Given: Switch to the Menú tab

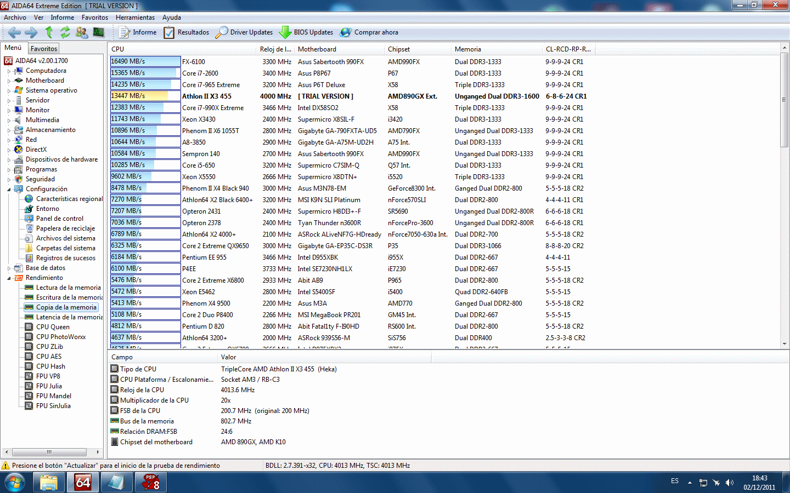Looking at the screenshot, I should coord(13,48).
